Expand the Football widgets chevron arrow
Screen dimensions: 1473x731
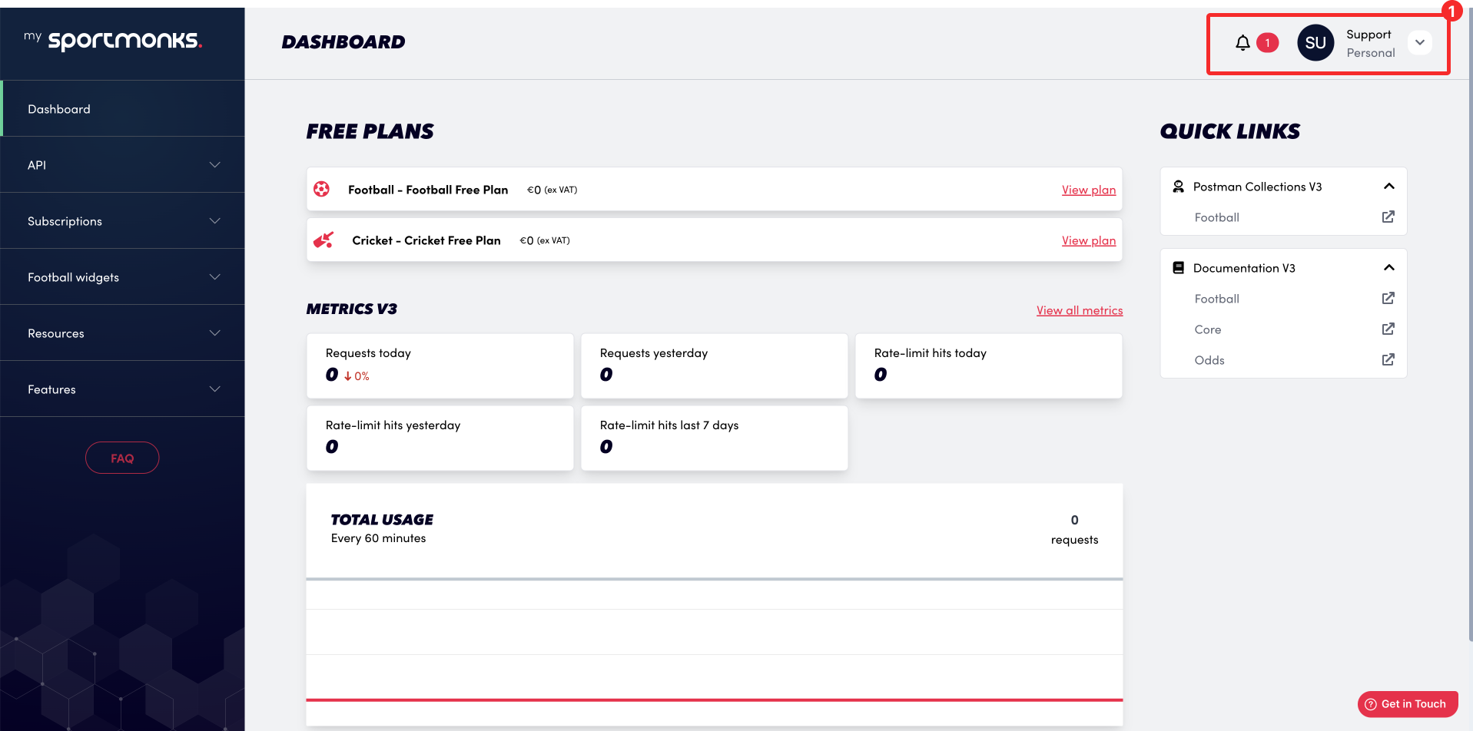click(215, 277)
